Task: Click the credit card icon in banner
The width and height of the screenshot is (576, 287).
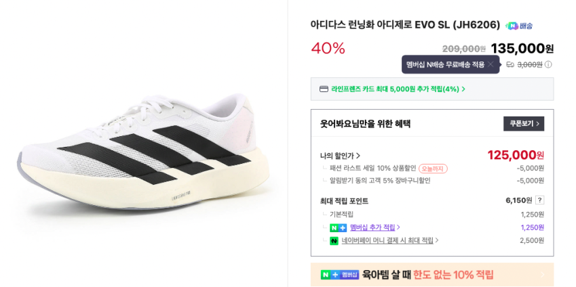Action: coord(324,89)
